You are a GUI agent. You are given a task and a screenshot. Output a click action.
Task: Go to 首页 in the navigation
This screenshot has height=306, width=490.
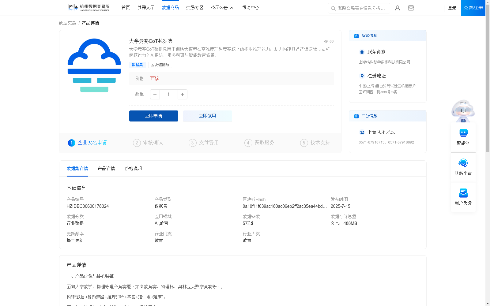pyautogui.click(x=126, y=8)
